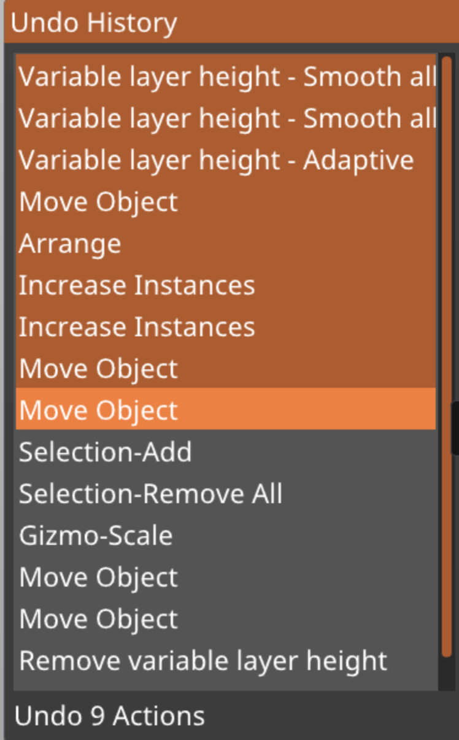Click Move Object entry directly below Gizmo-Scale
This screenshot has width=459, height=740.
pyautogui.click(x=99, y=577)
